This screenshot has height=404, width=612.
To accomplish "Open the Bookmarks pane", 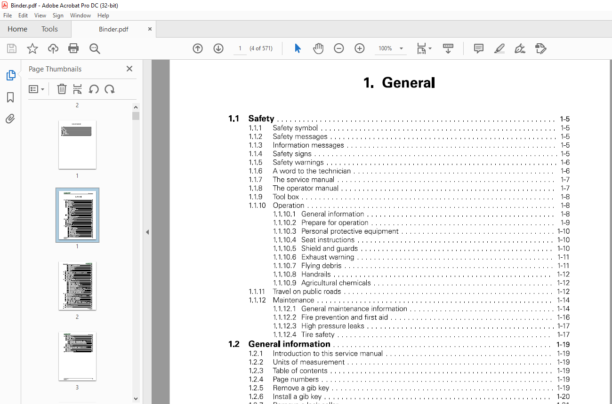I will click(x=10, y=97).
